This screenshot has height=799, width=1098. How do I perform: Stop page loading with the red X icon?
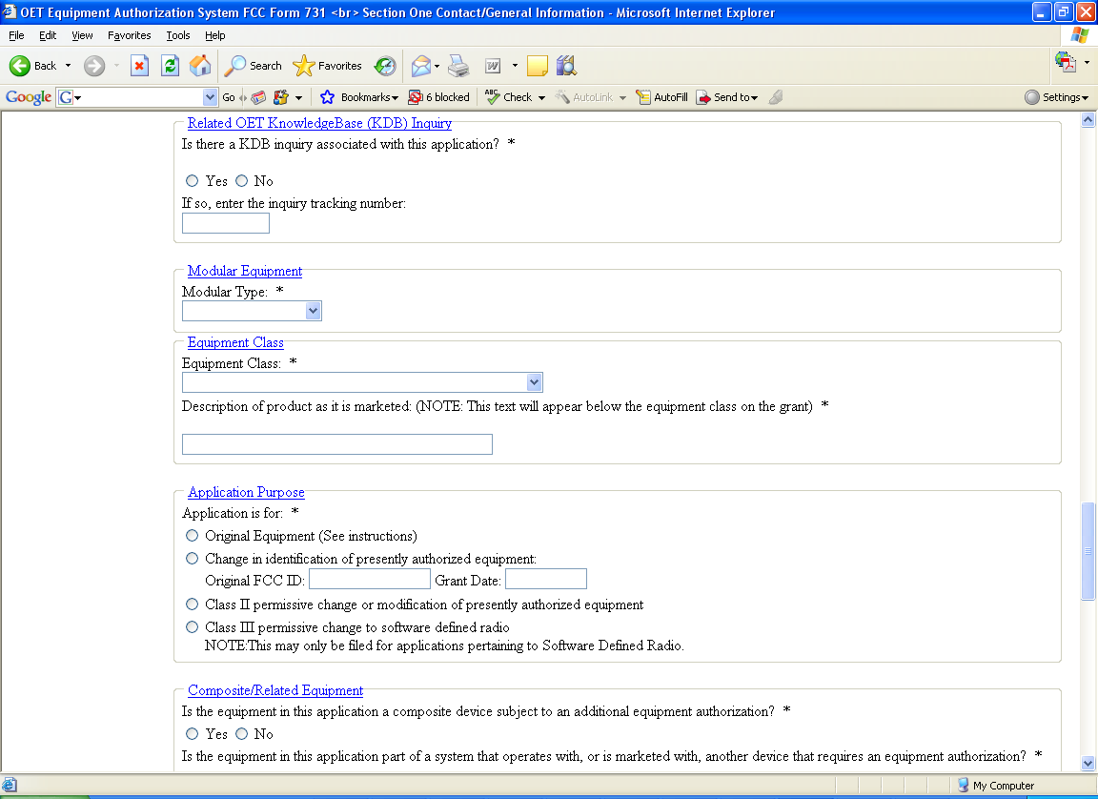coord(139,66)
